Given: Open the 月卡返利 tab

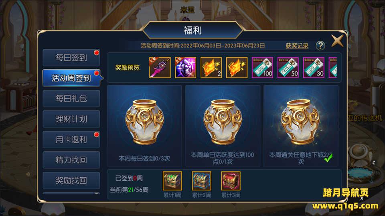Looking at the screenshot, I should [x=71, y=140].
